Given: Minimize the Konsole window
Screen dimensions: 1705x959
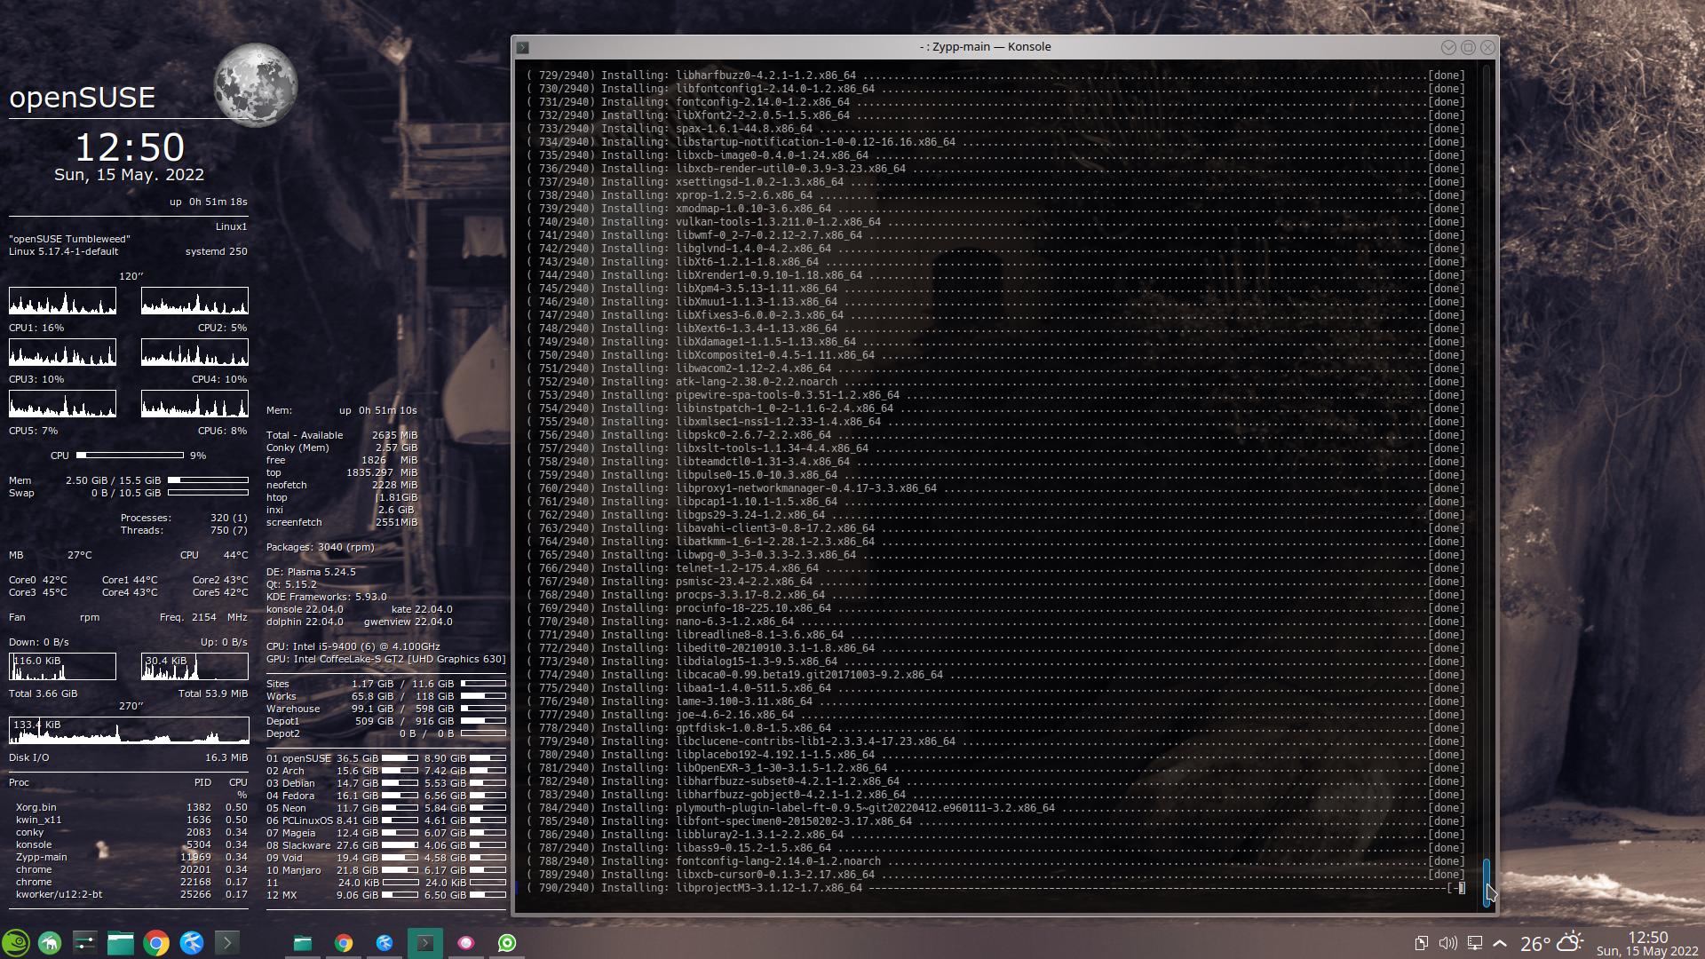Looking at the screenshot, I should point(1448,47).
